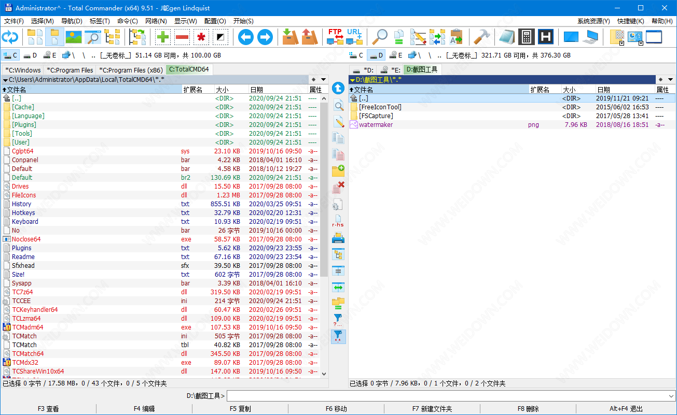The width and height of the screenshot is (677, 415).
Task: Open the 文件(F) menu
Action: (14, 21)
